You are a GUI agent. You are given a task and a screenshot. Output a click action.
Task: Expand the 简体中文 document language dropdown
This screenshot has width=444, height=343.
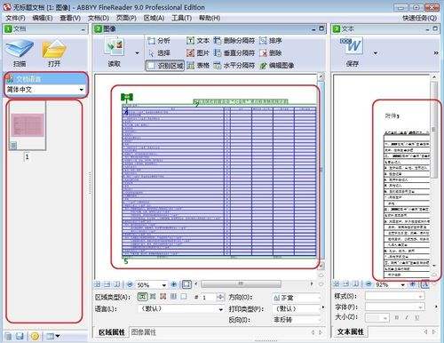click(x=81, y=90)
